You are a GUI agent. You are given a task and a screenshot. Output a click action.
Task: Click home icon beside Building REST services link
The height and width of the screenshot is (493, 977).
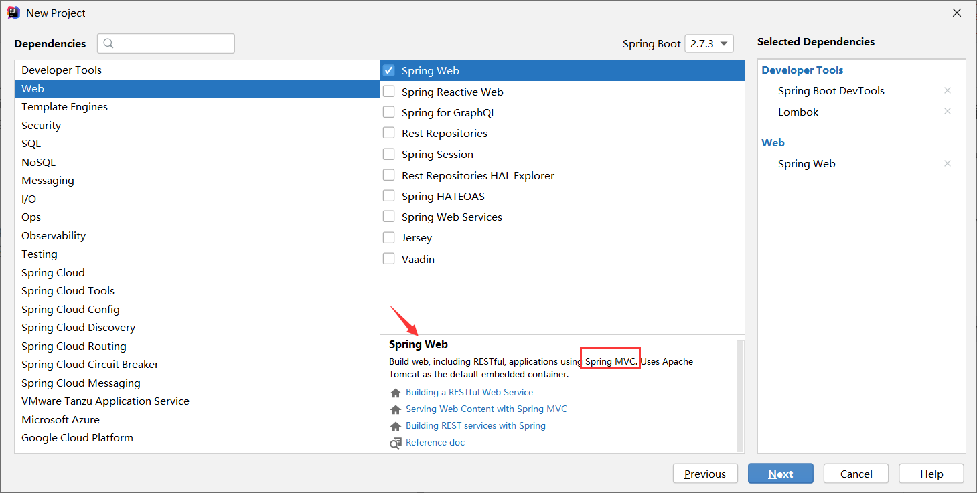[x=396, y=426]
